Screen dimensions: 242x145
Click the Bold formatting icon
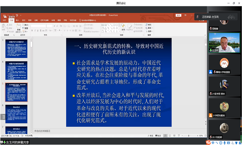(x=32, y=31)
